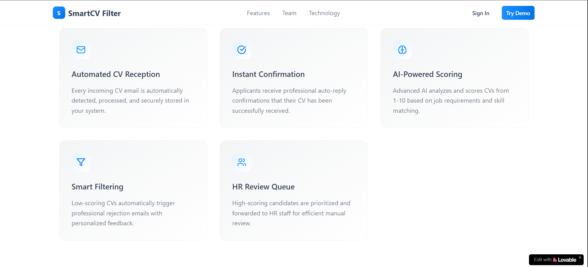Click the text 'Every incoming CV email is automatically'
The image size is (588, 267).
[x=127, y=91]
